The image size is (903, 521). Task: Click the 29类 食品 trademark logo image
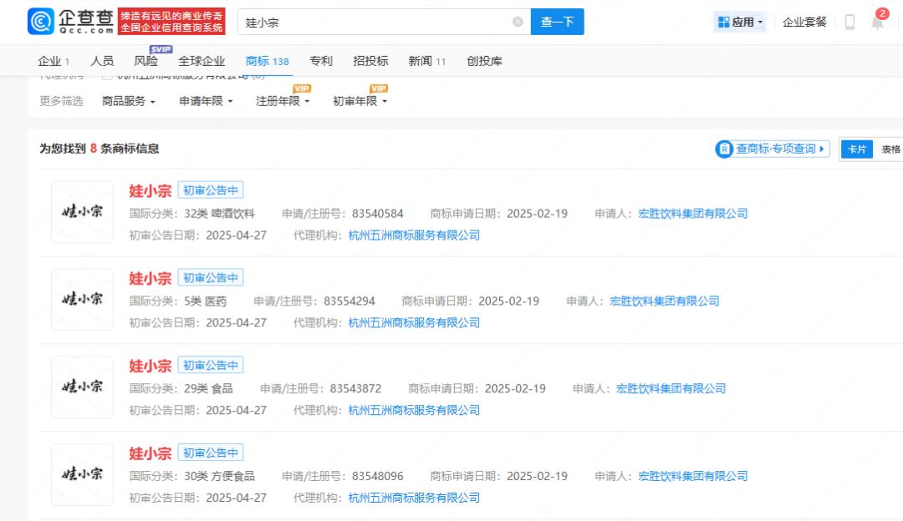tap(82, 387)
